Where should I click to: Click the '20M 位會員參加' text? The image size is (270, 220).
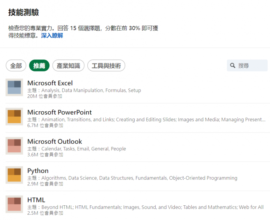coord(45,96)
